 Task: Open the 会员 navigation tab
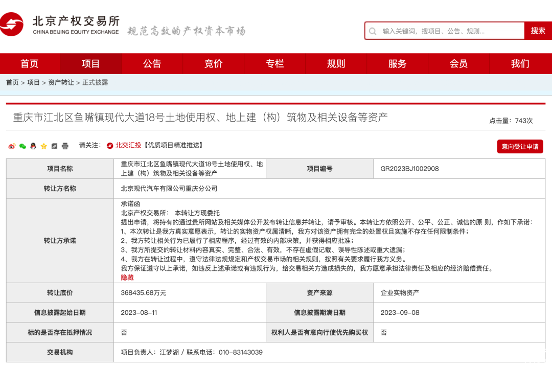pos(458,64)
